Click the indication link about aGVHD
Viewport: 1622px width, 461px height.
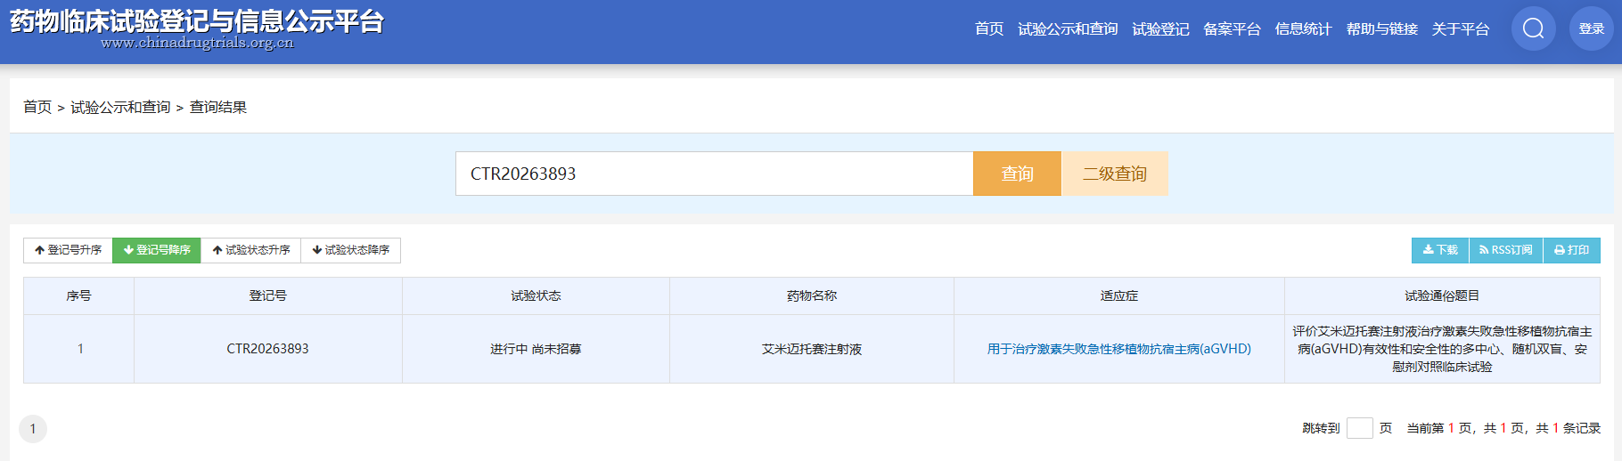coord(1119,349)
